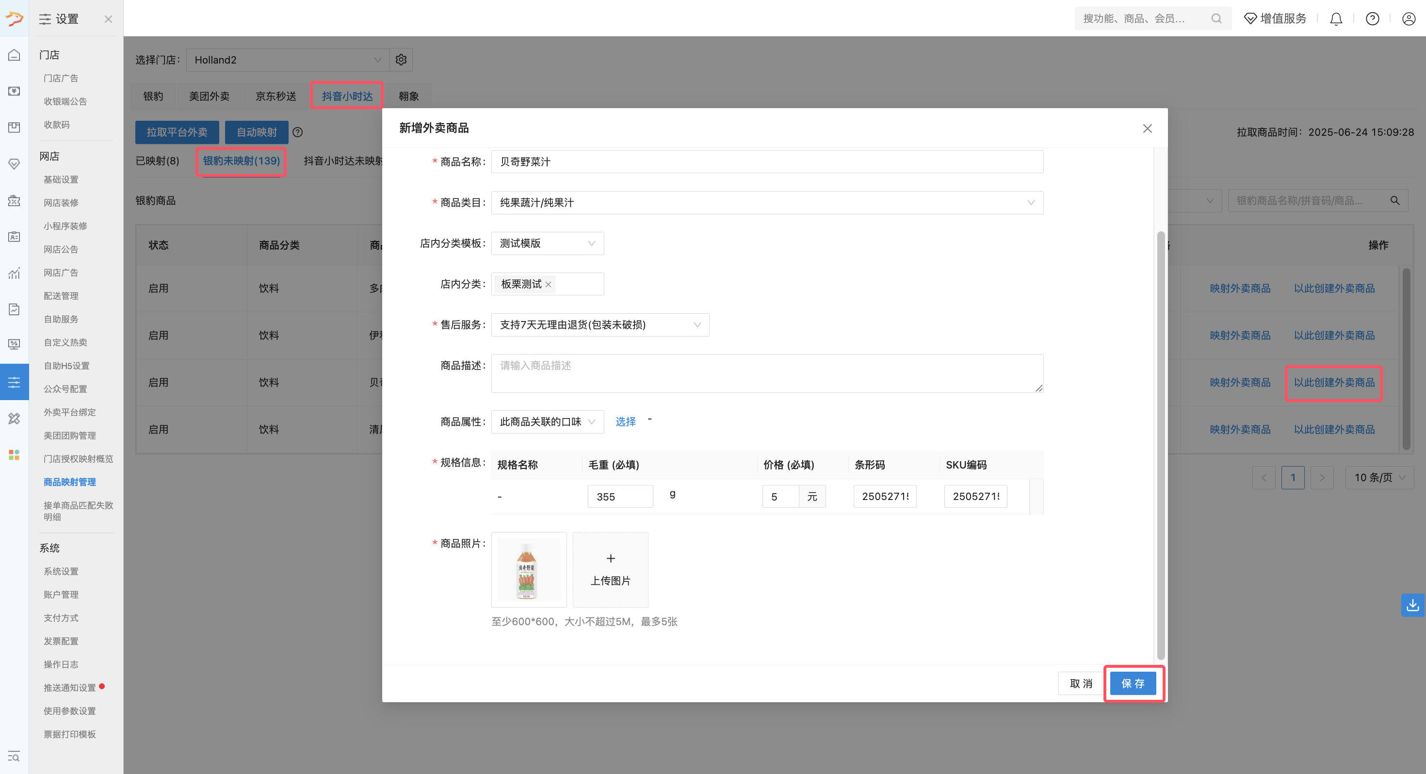Click the dialog vertical scrollbar
Viewport: 1426px width, 774px height.
[x=1161, y=446]
